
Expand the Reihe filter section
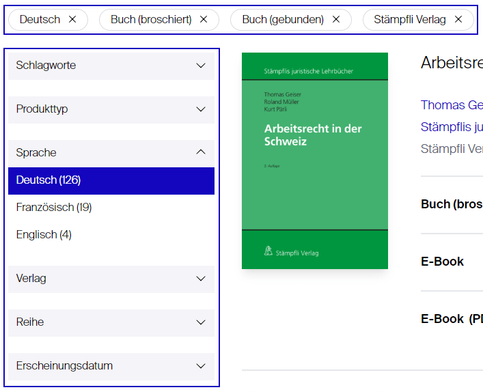(111, 322)
